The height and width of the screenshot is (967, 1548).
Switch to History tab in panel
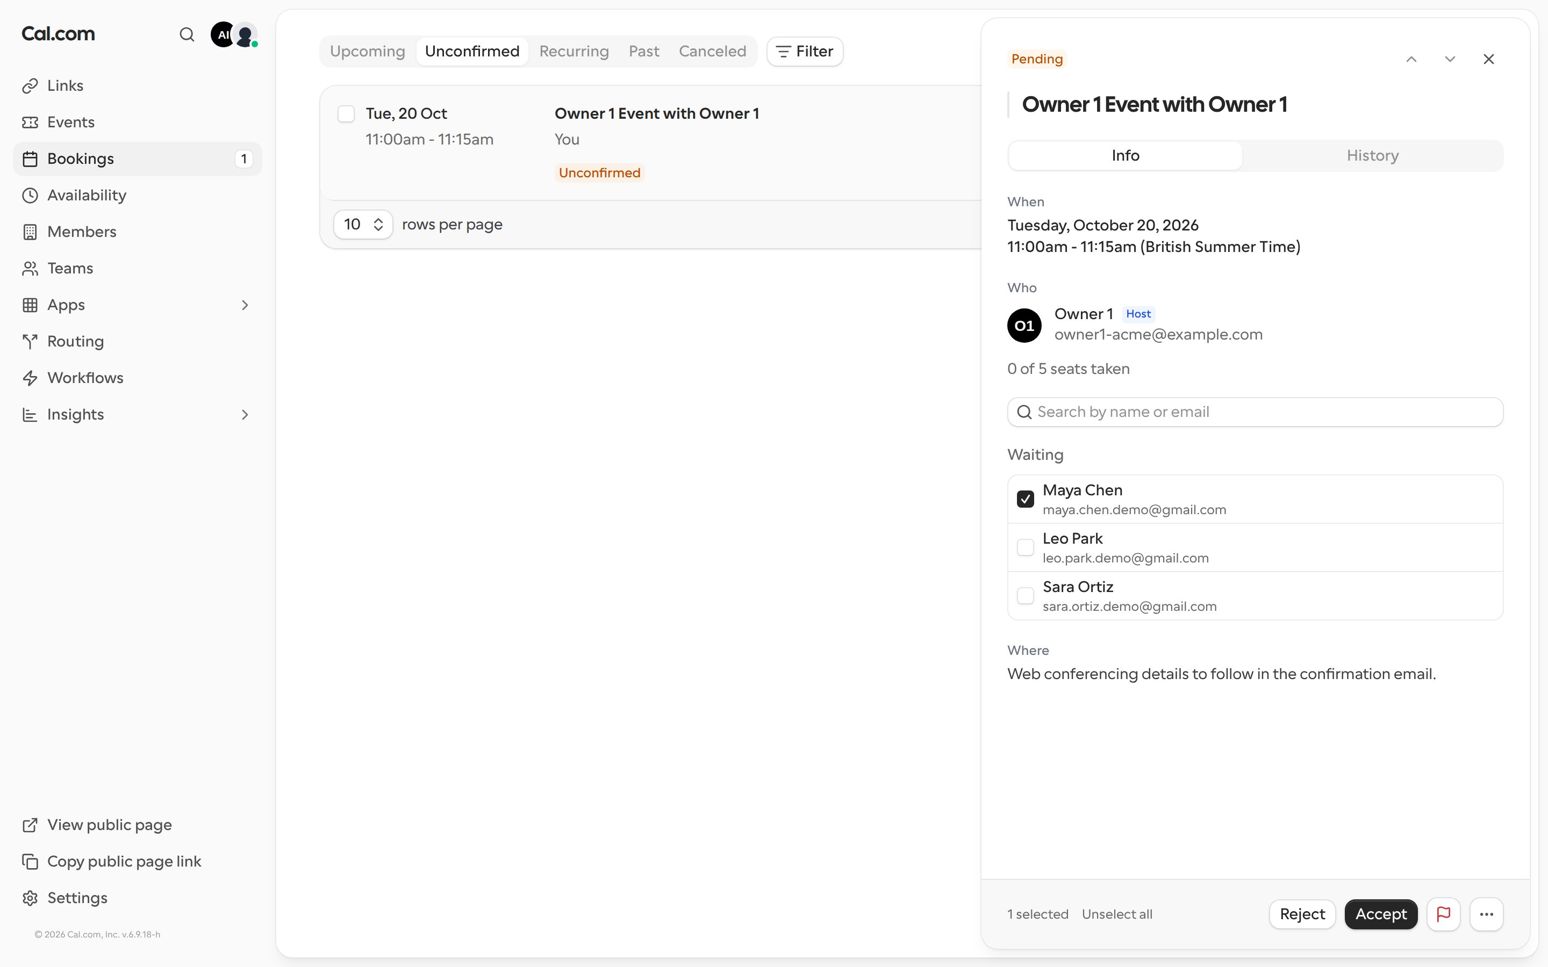(x=1372, y=155)
